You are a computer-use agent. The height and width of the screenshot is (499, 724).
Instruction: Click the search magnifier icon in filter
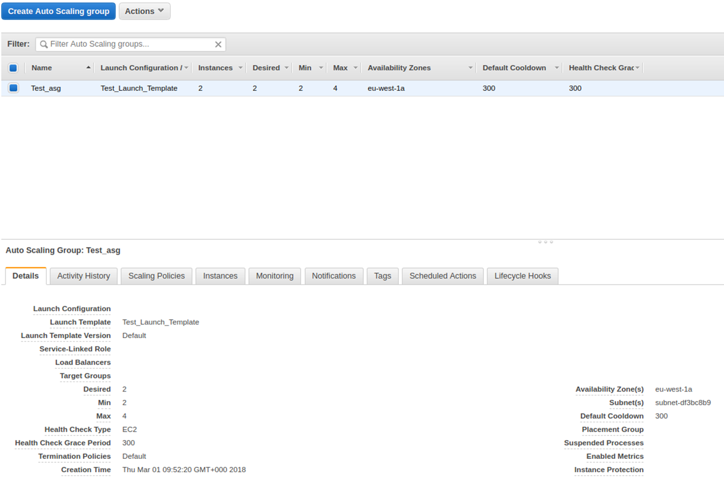(43, 45)
